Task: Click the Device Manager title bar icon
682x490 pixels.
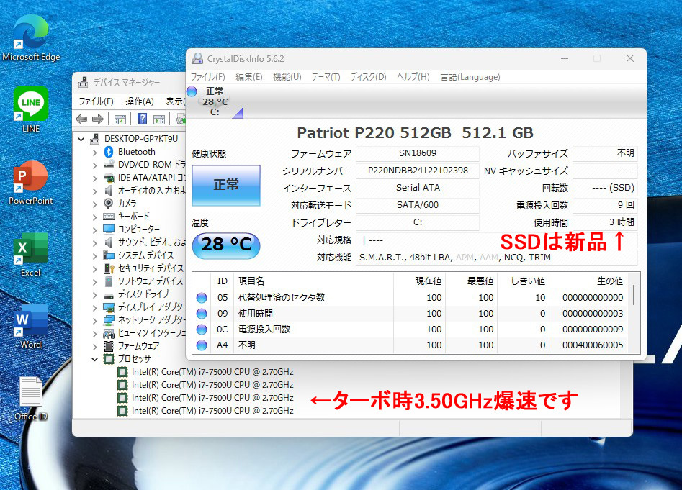Action: [83, 82]
